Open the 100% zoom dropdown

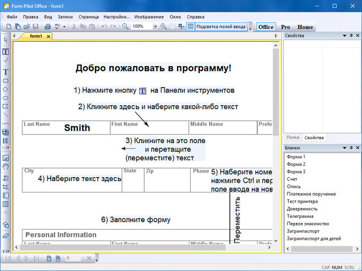click(x=154, y=27)
